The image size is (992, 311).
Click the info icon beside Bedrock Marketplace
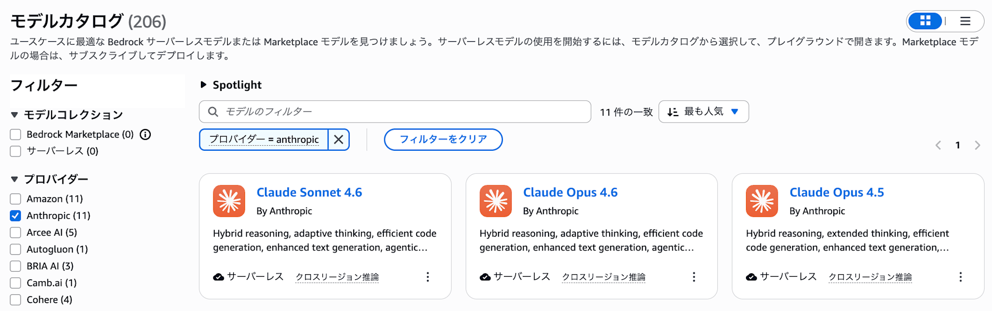coord(145,134)
